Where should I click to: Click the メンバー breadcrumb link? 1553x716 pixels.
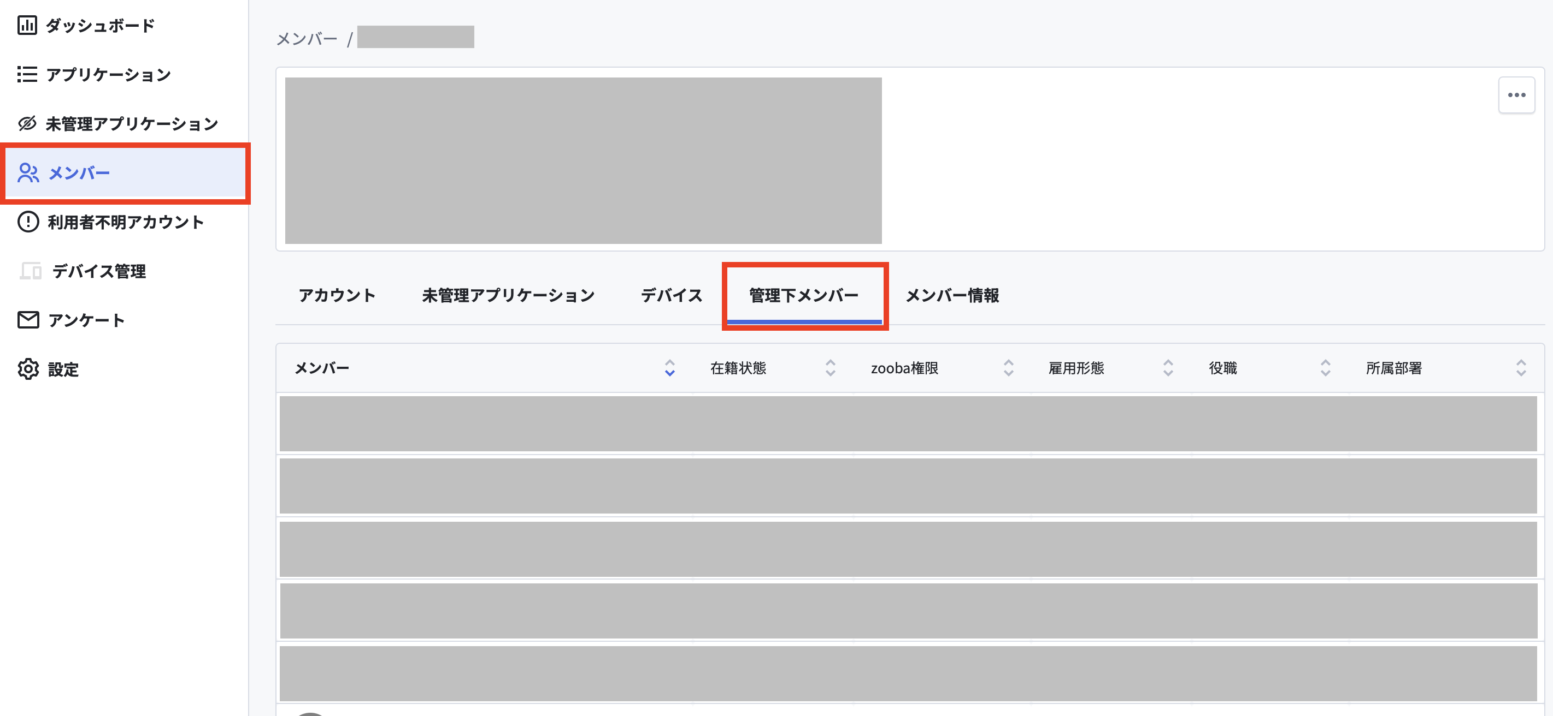click(x=307, y=39)
